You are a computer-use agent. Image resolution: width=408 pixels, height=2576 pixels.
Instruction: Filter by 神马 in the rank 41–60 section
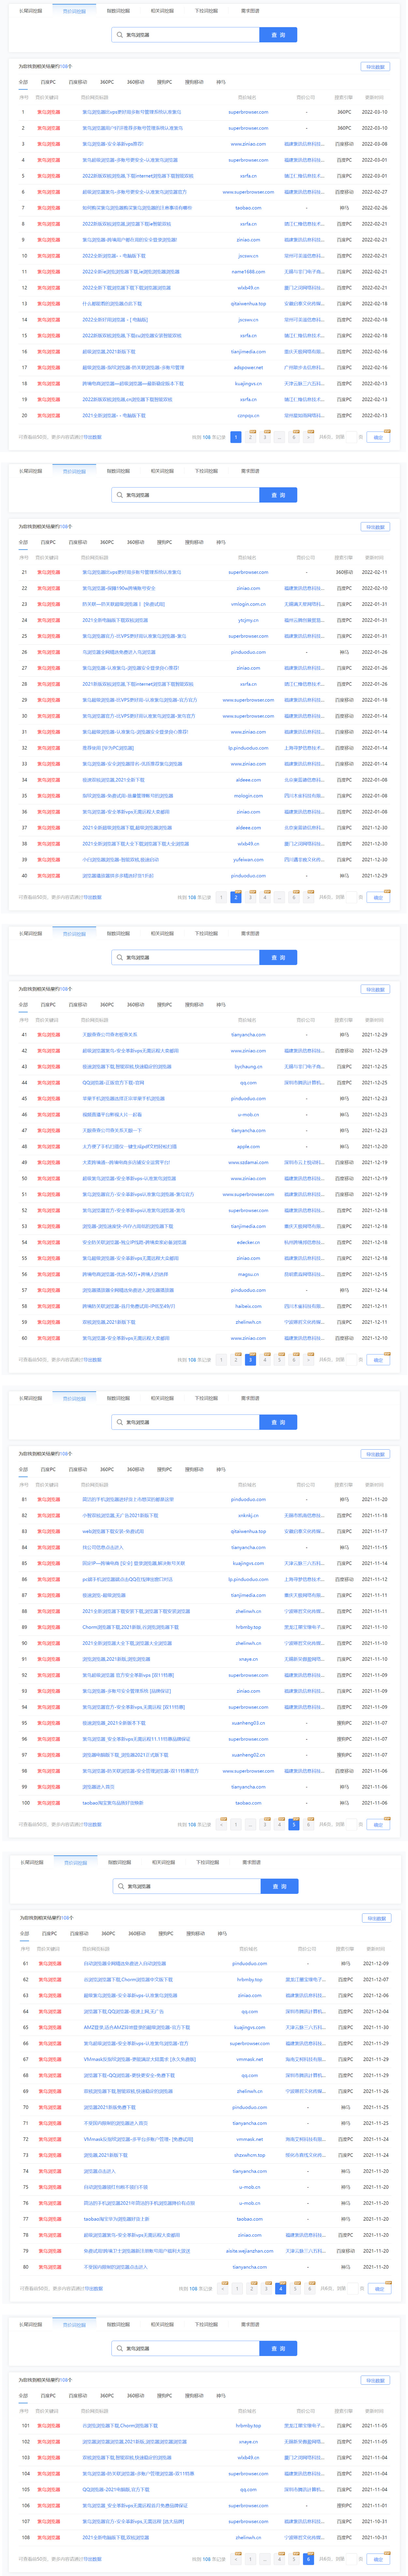(x=221, y=1005)
